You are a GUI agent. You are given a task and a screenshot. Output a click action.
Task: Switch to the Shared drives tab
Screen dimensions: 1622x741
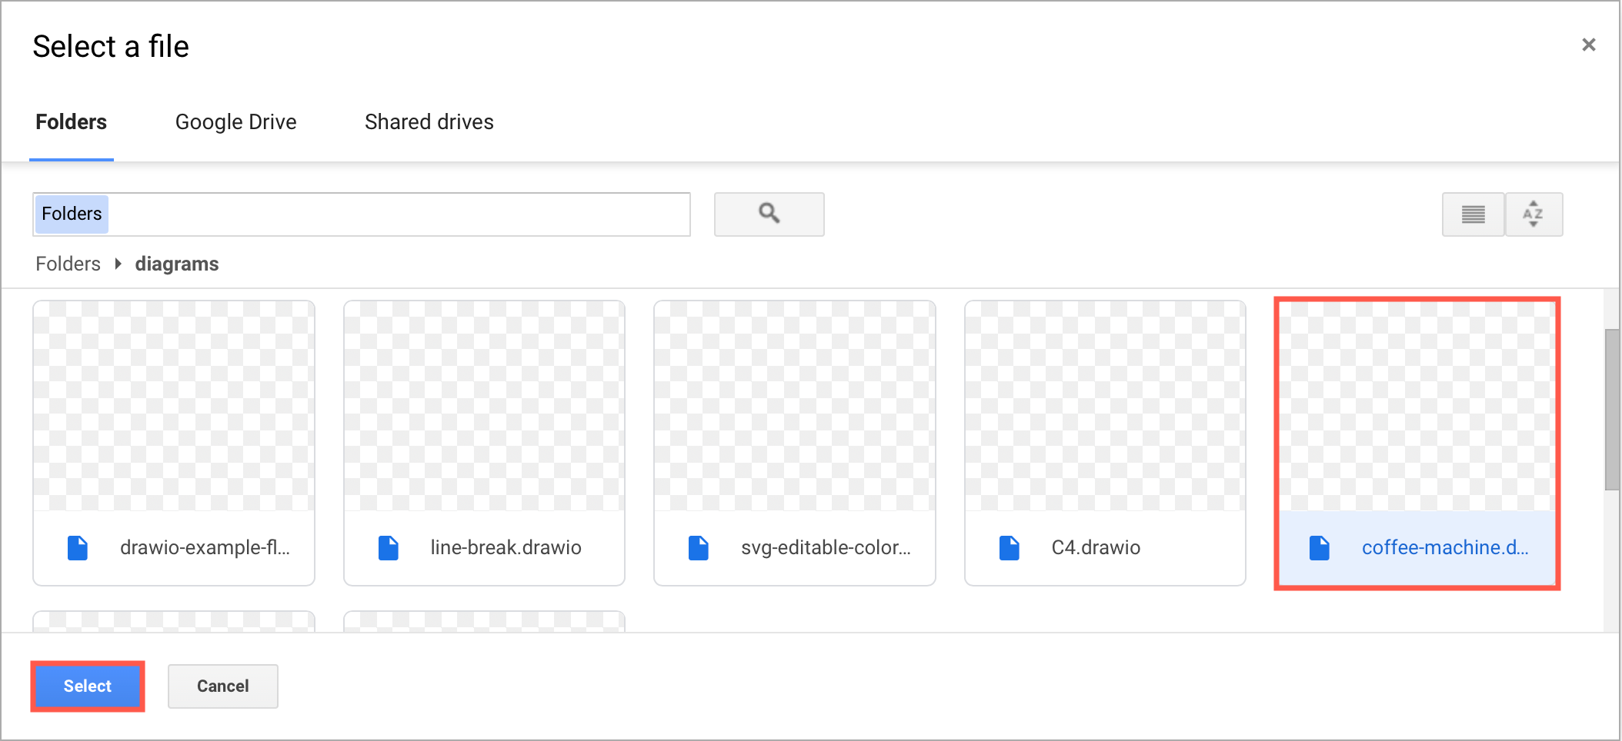[x=429, y=121]
